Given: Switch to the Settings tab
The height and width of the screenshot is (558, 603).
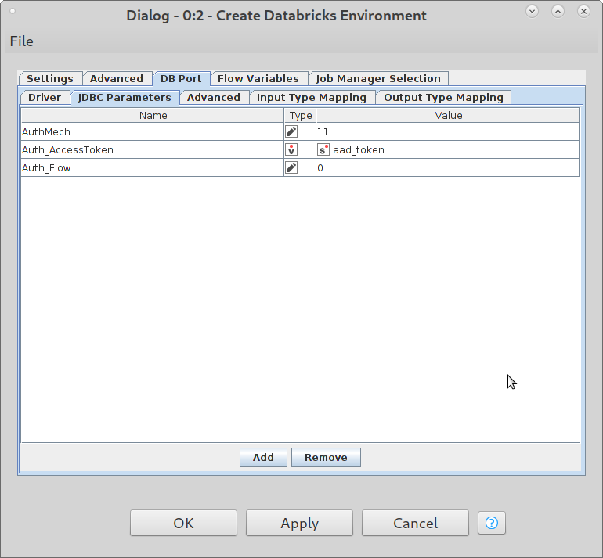Looking at the screenshot, I should pos(50,79).
